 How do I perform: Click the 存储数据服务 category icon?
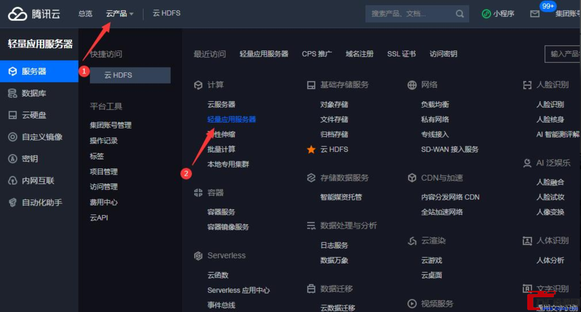click(311, 178)
